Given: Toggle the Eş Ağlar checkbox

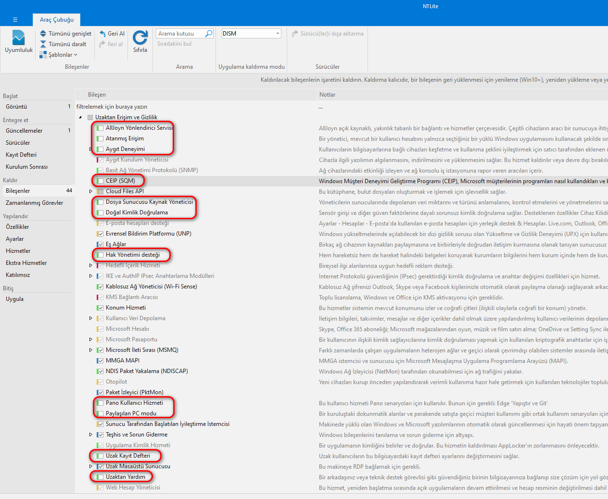Looking at the screenshot, I should pos(101,244).
